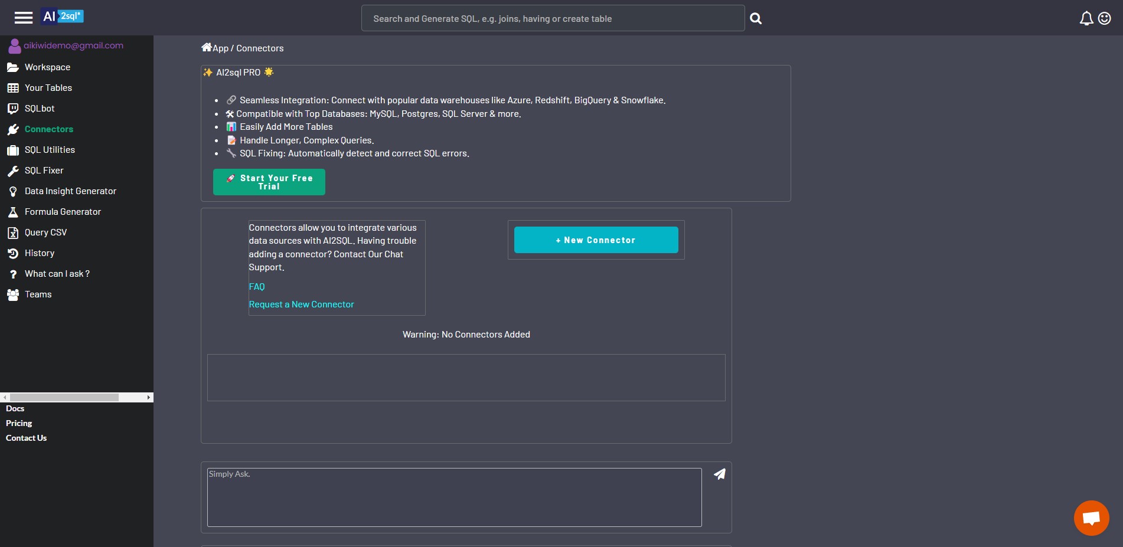Open Workspace in the sidebar

pos(47,67)
